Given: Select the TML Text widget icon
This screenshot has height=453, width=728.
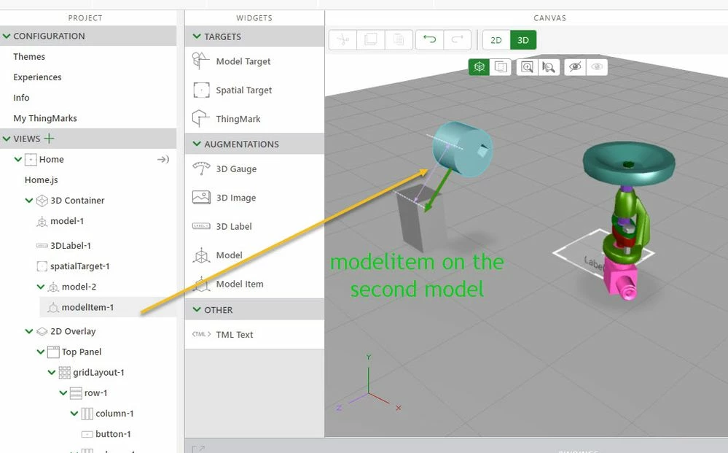Looking at the screenshot, I should (201, 334).
